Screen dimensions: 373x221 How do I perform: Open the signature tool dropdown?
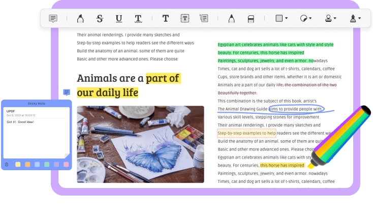tap(354, 19)
